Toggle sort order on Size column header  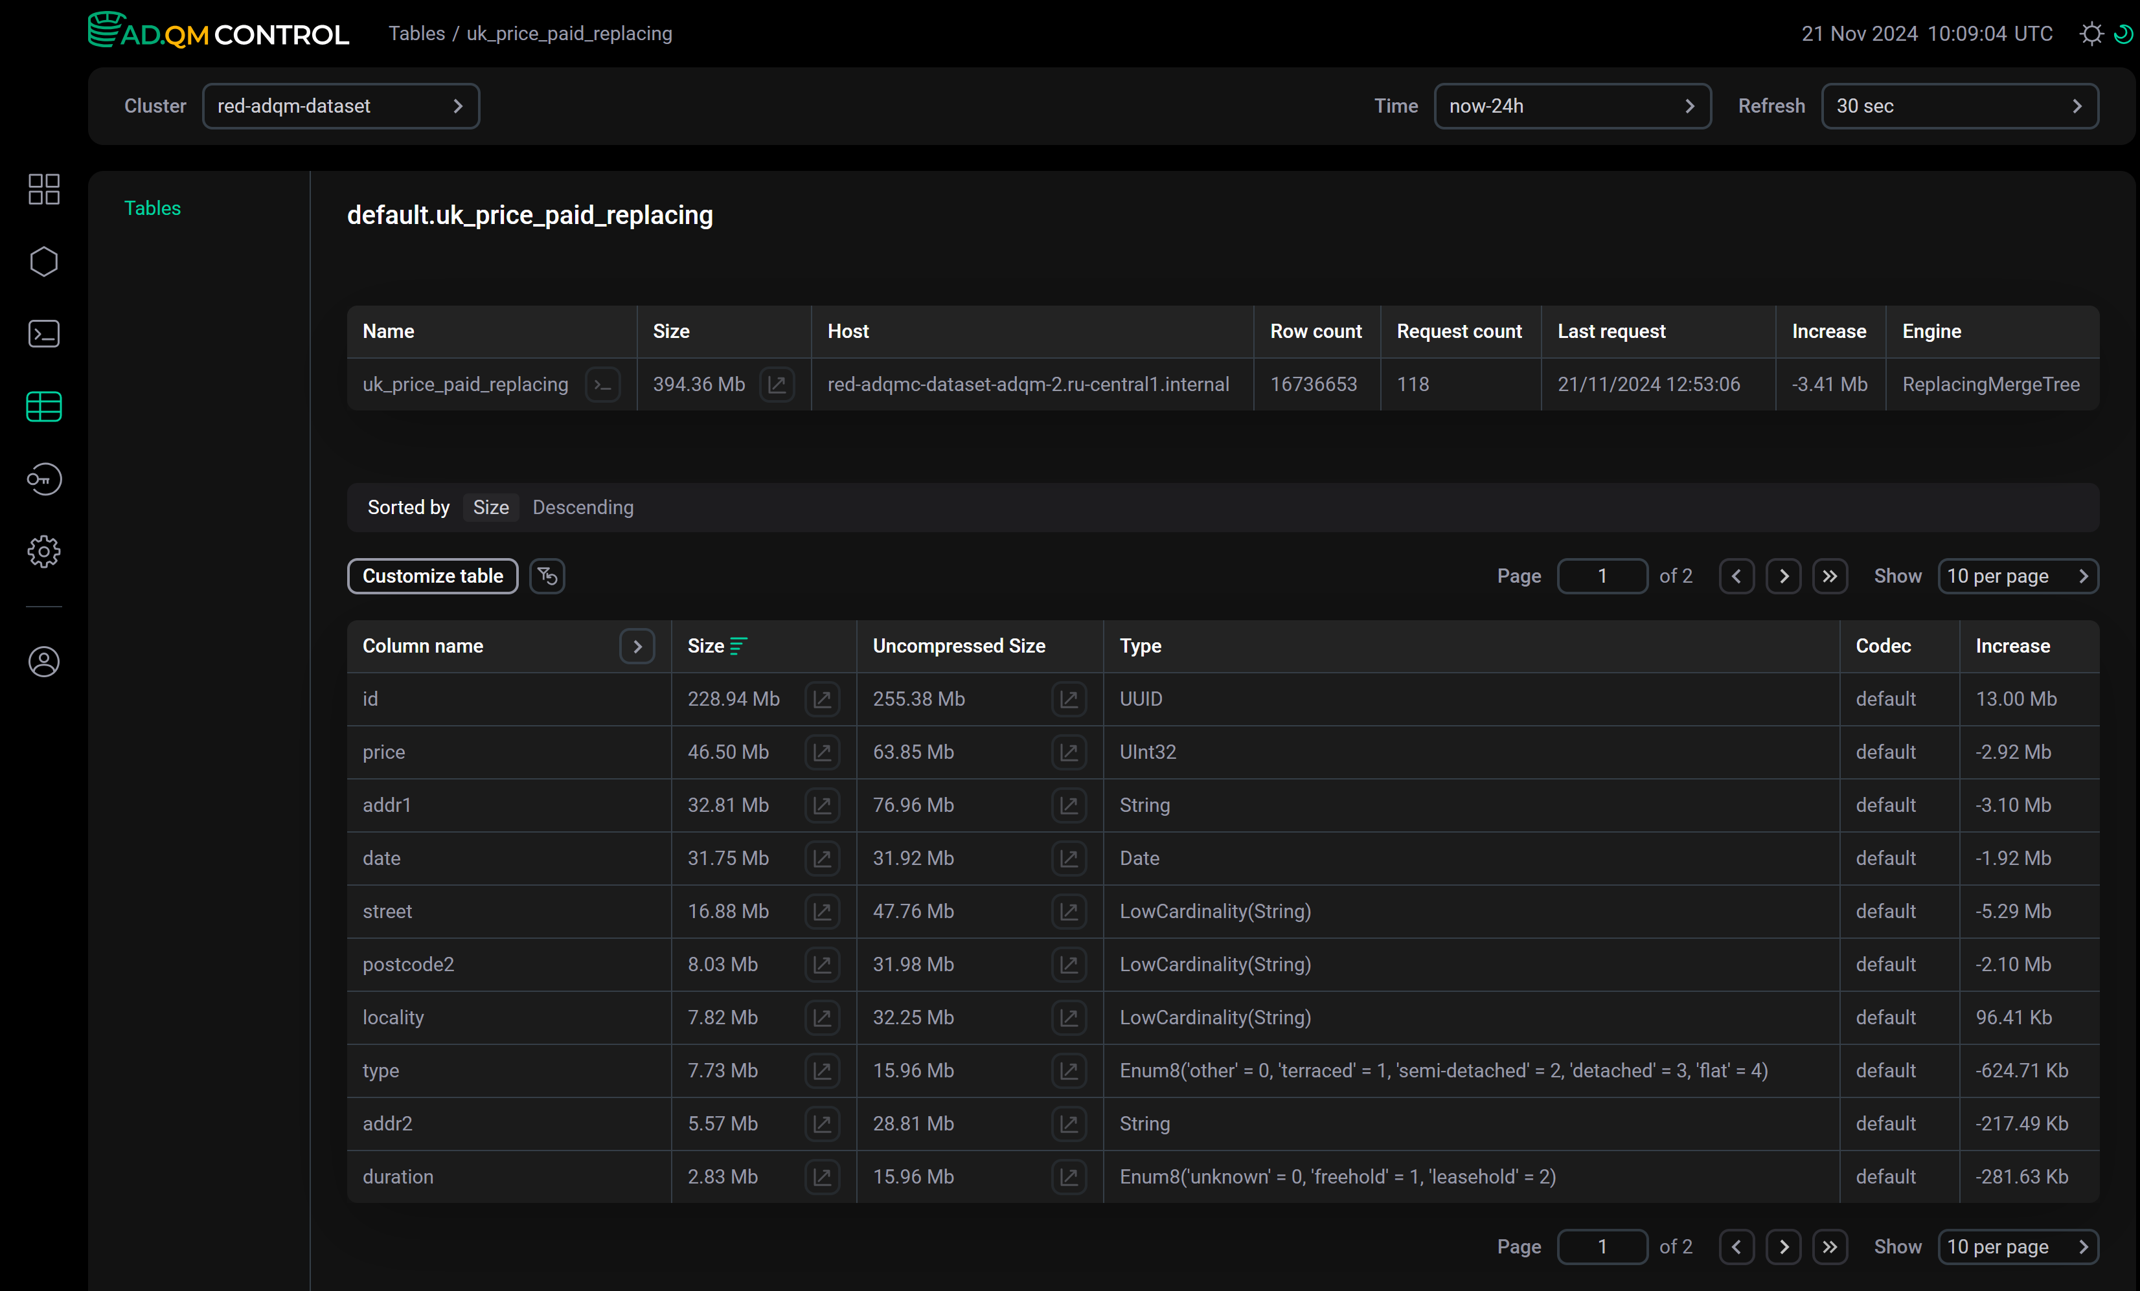716,646
